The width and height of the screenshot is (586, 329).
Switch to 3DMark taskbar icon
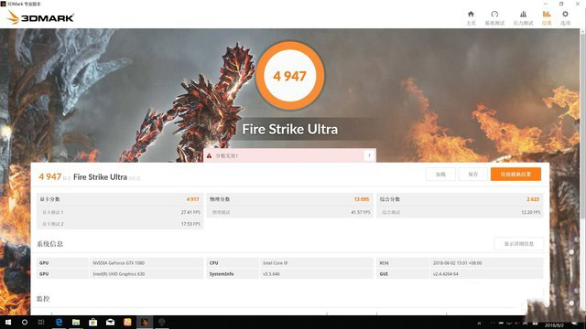coord(145,322)
